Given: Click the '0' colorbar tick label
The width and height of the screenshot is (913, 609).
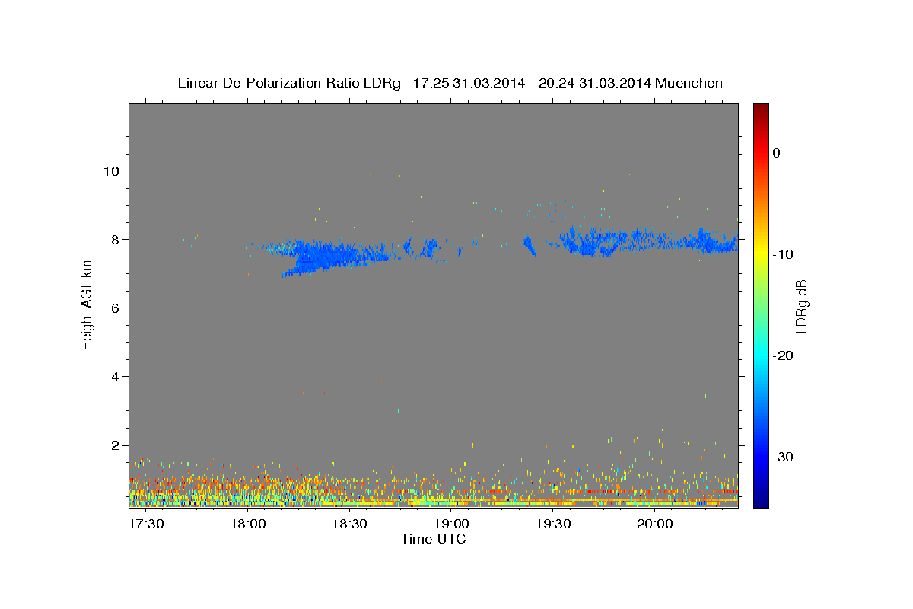Looking at the screenshot, I should pyautogui.click(x=776, y=153).
